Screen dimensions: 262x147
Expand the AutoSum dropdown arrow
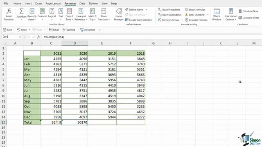tap(21, 20)
